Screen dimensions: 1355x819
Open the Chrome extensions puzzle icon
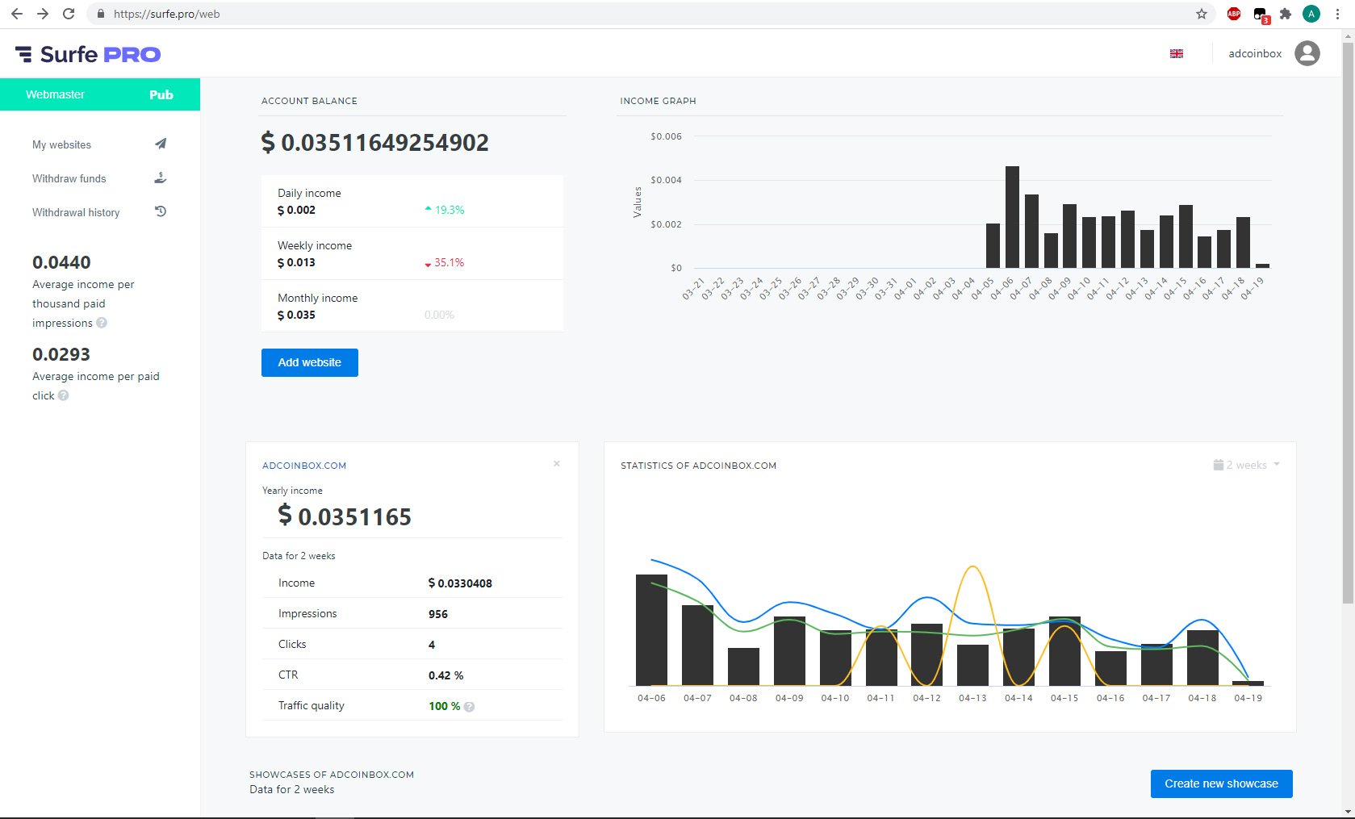click(x=1286, y=14)
